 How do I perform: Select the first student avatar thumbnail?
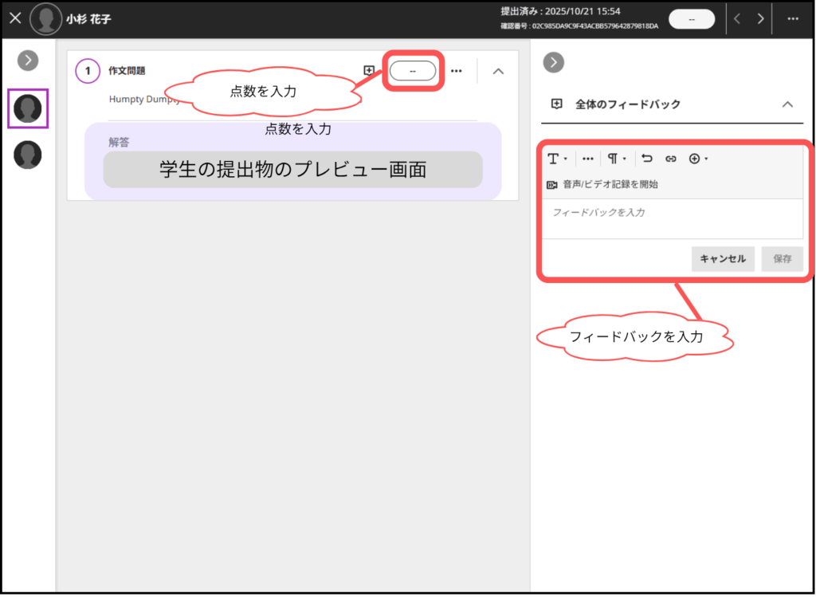click(x=28, y=108)
